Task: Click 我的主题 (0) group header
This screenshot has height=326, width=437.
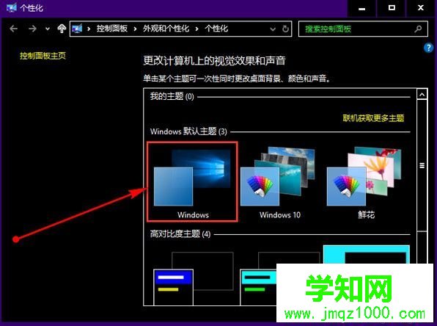Action: coord(172,97)
